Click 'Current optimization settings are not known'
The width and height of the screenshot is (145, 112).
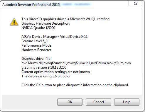coord(55,72)
